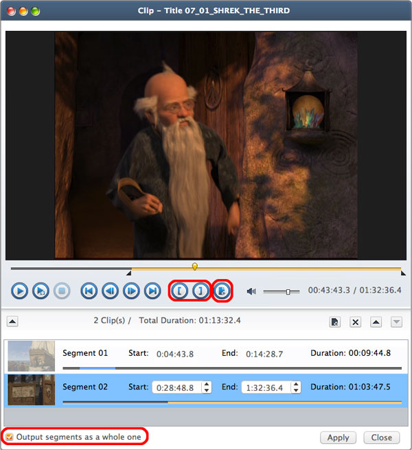Zoom window with green button
The width and height of the screenshot is (412, 450).
pos(35,11)
